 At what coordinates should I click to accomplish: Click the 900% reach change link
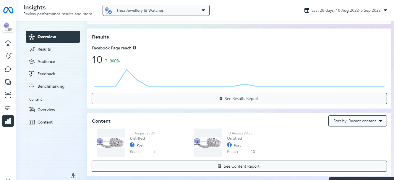(x=115, y=61)
